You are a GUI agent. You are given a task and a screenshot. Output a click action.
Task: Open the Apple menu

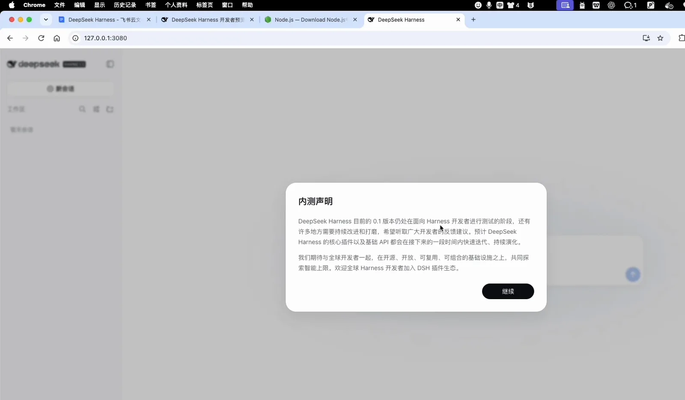click(x=12, y=5)
